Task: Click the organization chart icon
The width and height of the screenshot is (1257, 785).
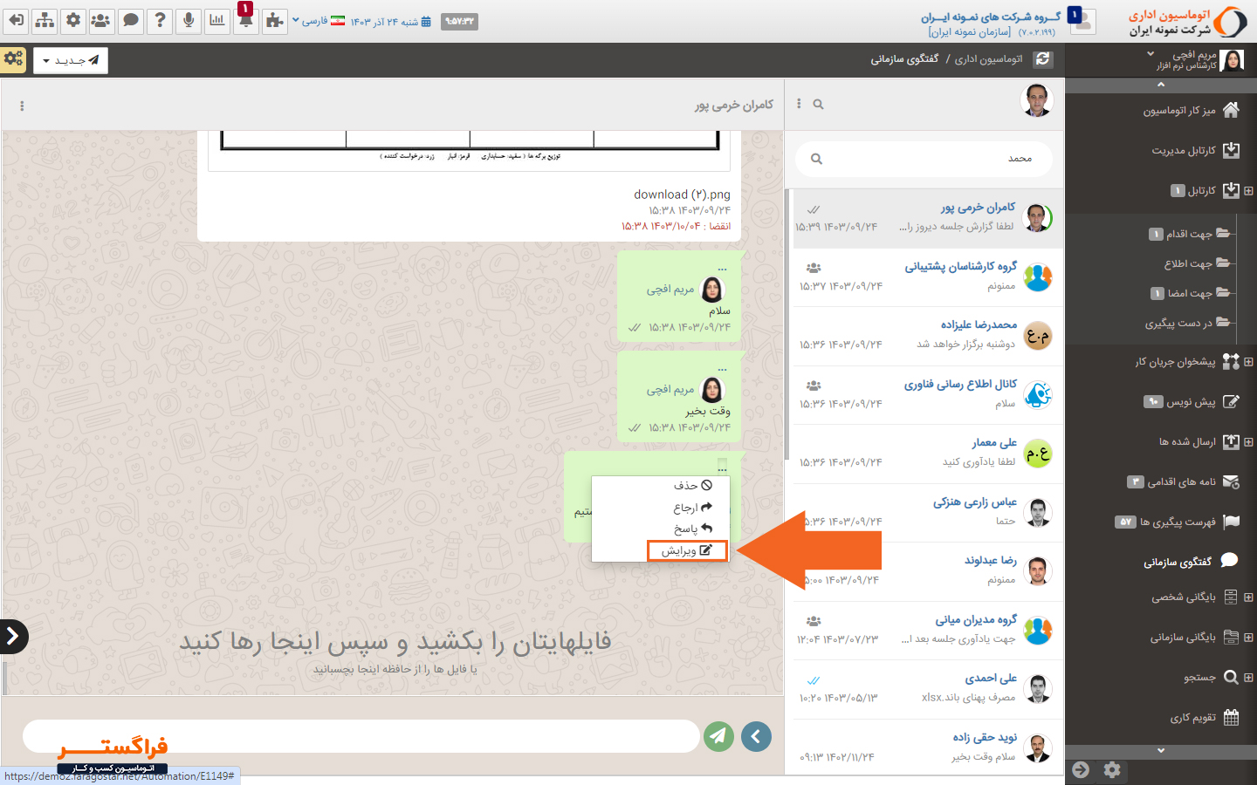Action: pos(45,20)
